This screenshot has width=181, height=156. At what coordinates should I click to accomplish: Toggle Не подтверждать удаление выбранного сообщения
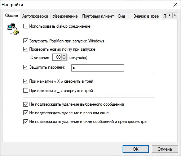(26, 104)
